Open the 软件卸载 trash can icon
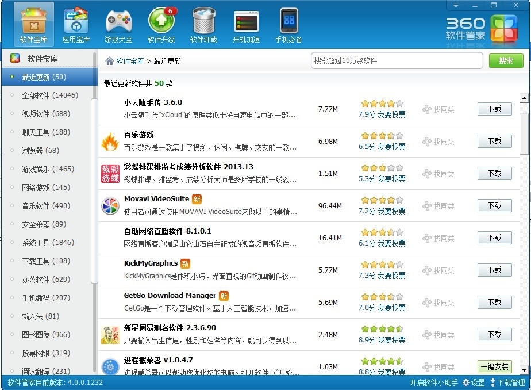This screenshot has width=531, height=390. [203, 21]
